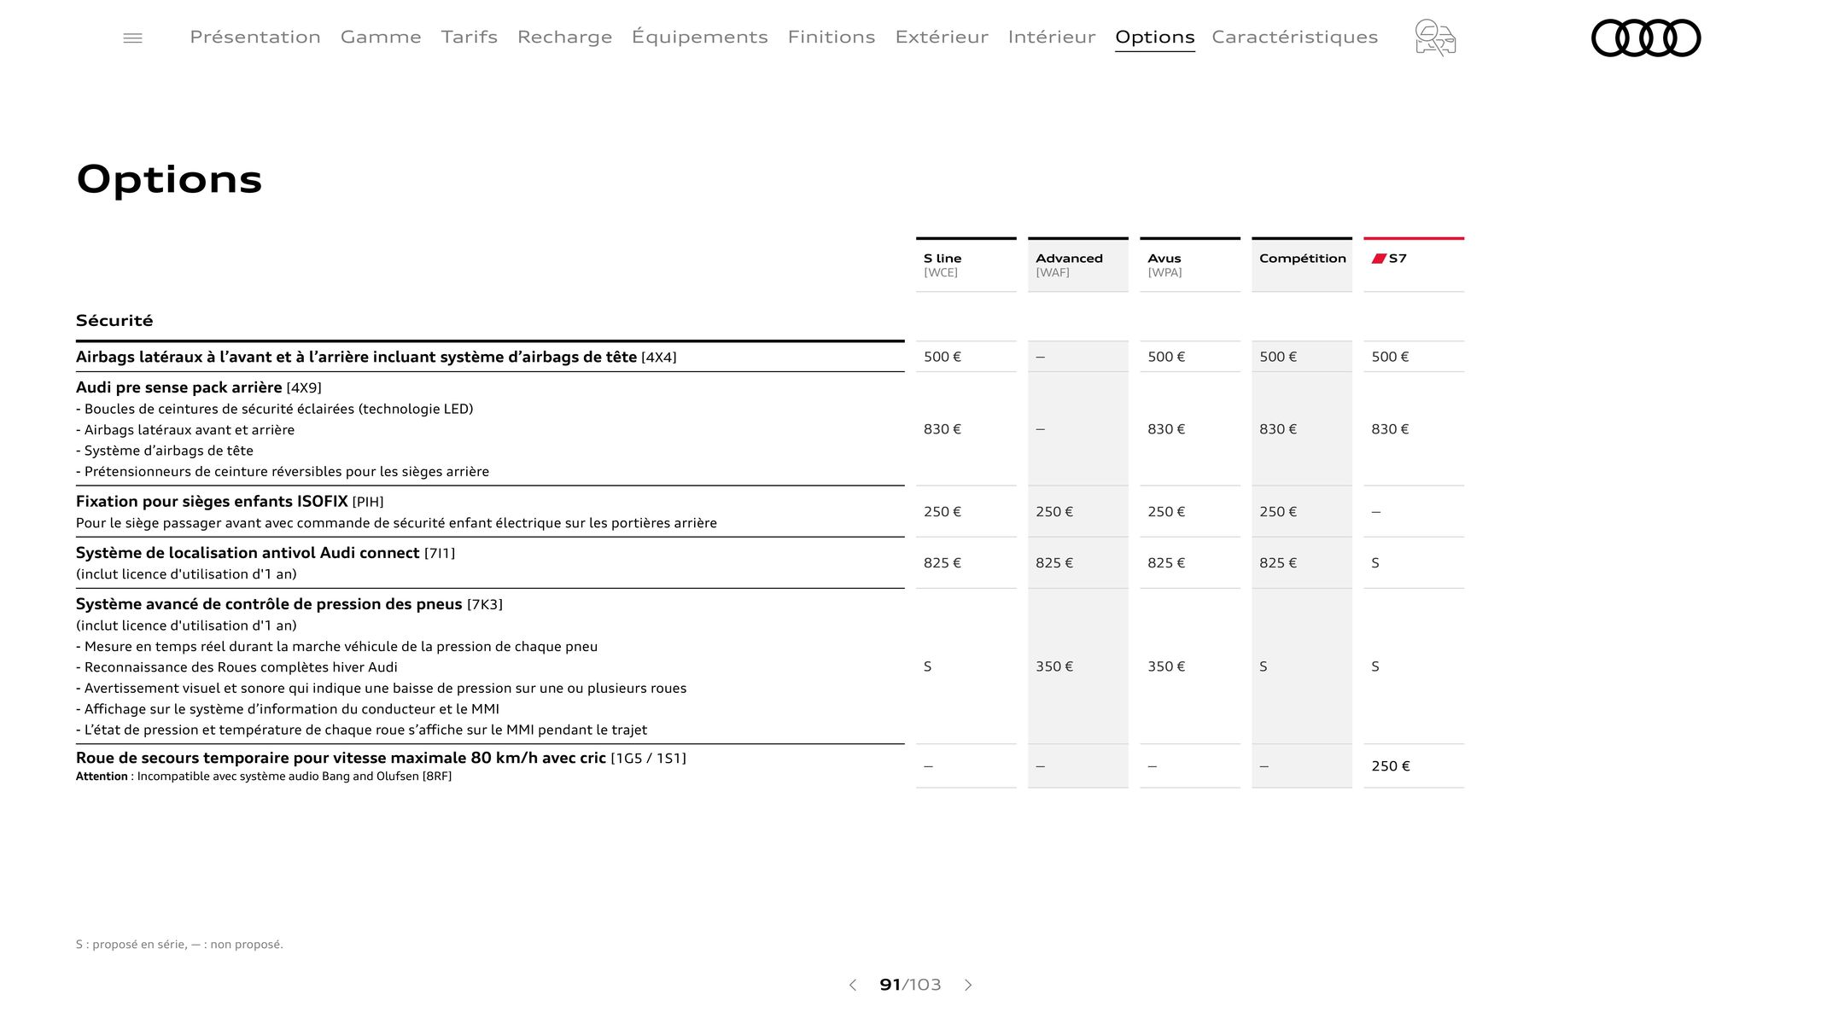1821x1024 pixels.
Task: Click 825 € antivol price under S line
Action: (943, 563)
